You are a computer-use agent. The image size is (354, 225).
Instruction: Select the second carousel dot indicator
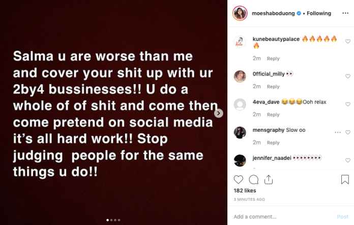tap(111, 220)
